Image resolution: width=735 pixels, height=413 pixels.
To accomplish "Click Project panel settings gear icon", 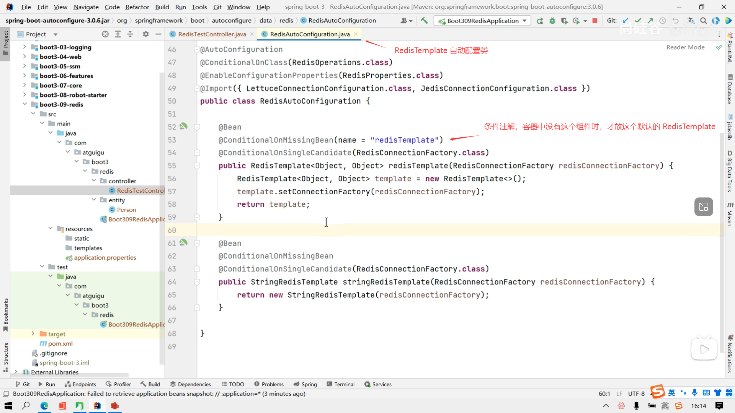I will point(145,34).
